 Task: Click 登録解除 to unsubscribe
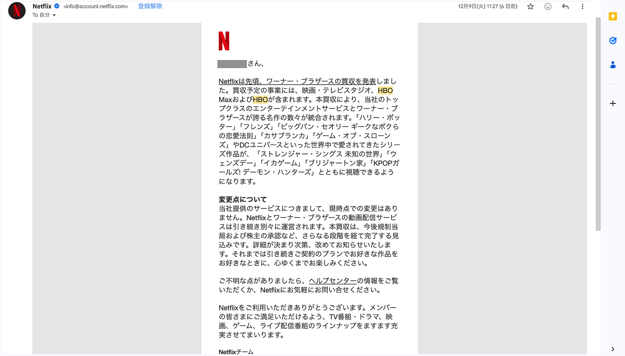[150, 6]
